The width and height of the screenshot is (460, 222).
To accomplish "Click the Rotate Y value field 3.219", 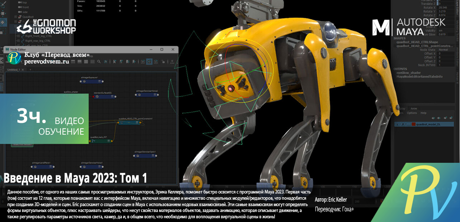I will coord(446,11).
